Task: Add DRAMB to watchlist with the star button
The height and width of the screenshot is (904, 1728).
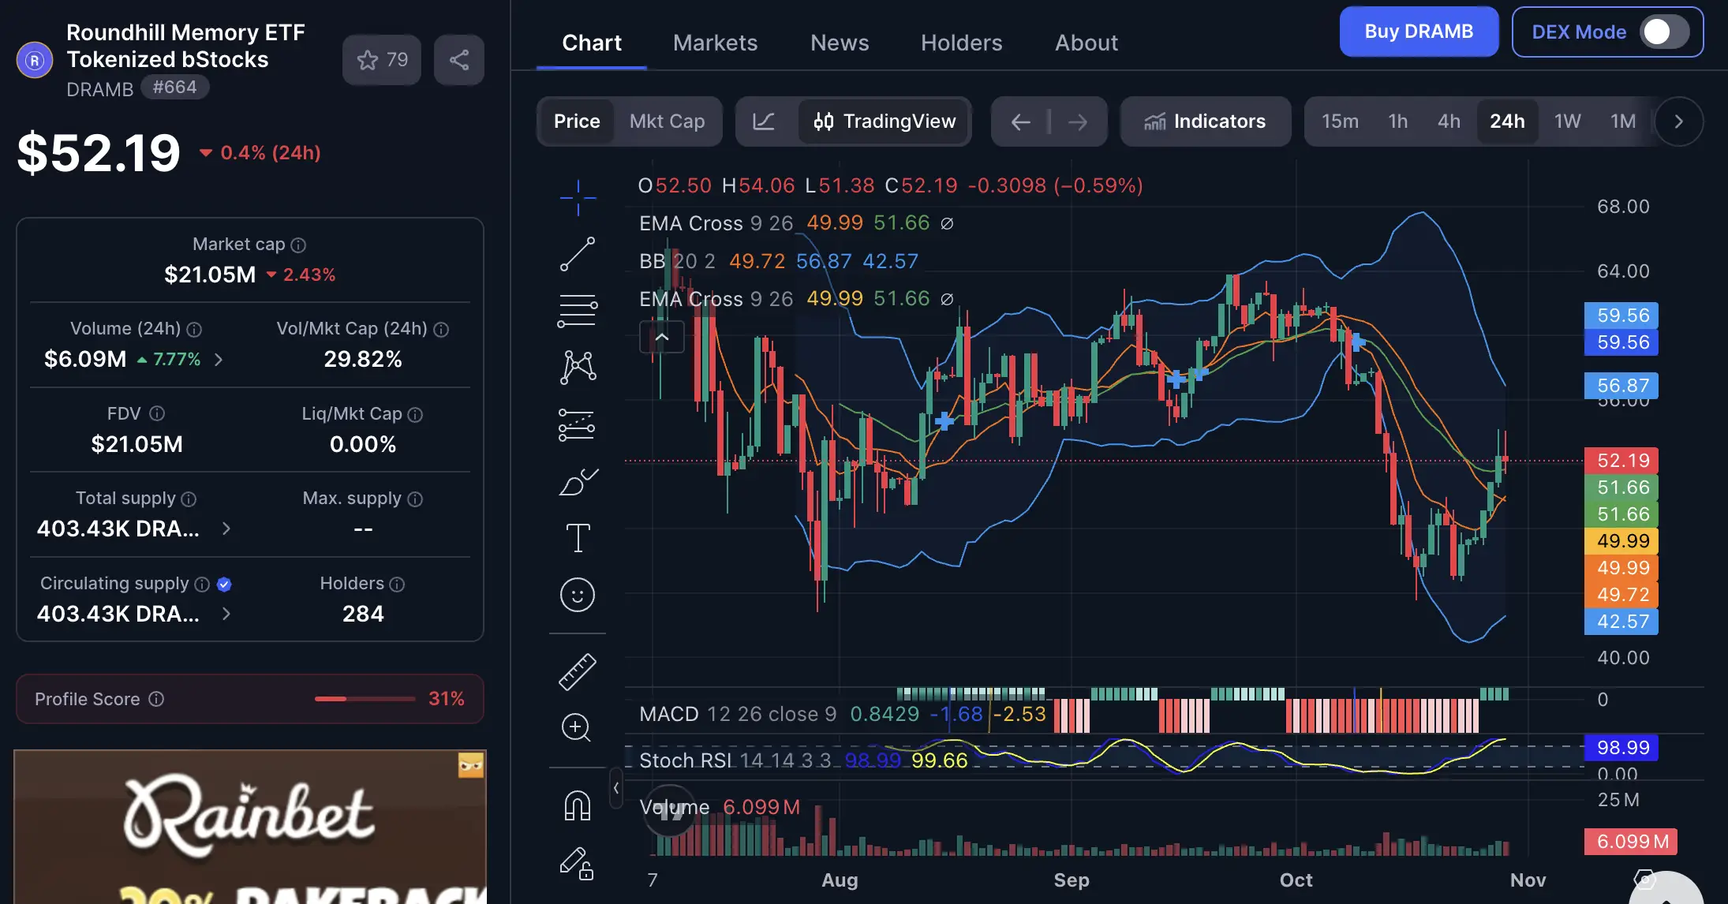Action: pos(382,60)
